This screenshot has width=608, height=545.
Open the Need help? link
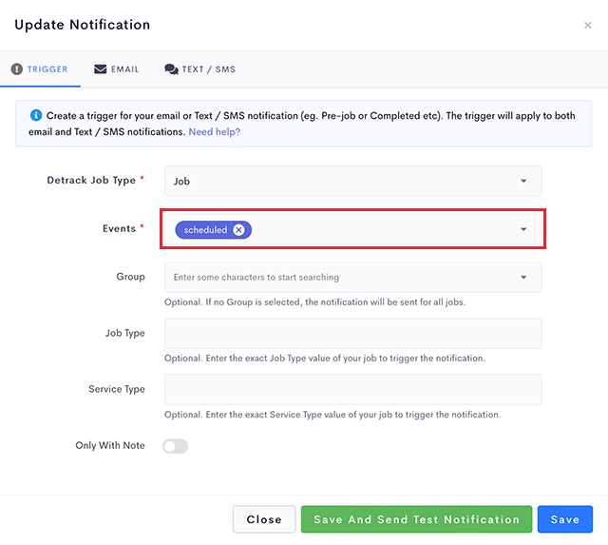[x=215, y=132]
